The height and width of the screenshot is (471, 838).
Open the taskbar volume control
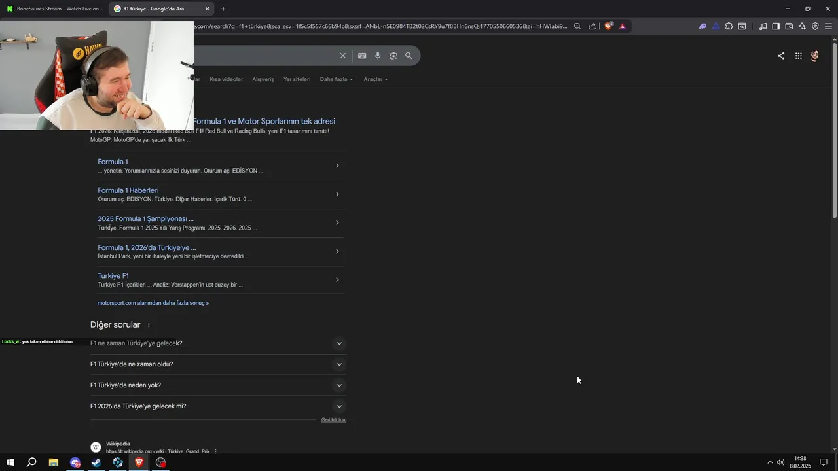[x=780, y=462]
